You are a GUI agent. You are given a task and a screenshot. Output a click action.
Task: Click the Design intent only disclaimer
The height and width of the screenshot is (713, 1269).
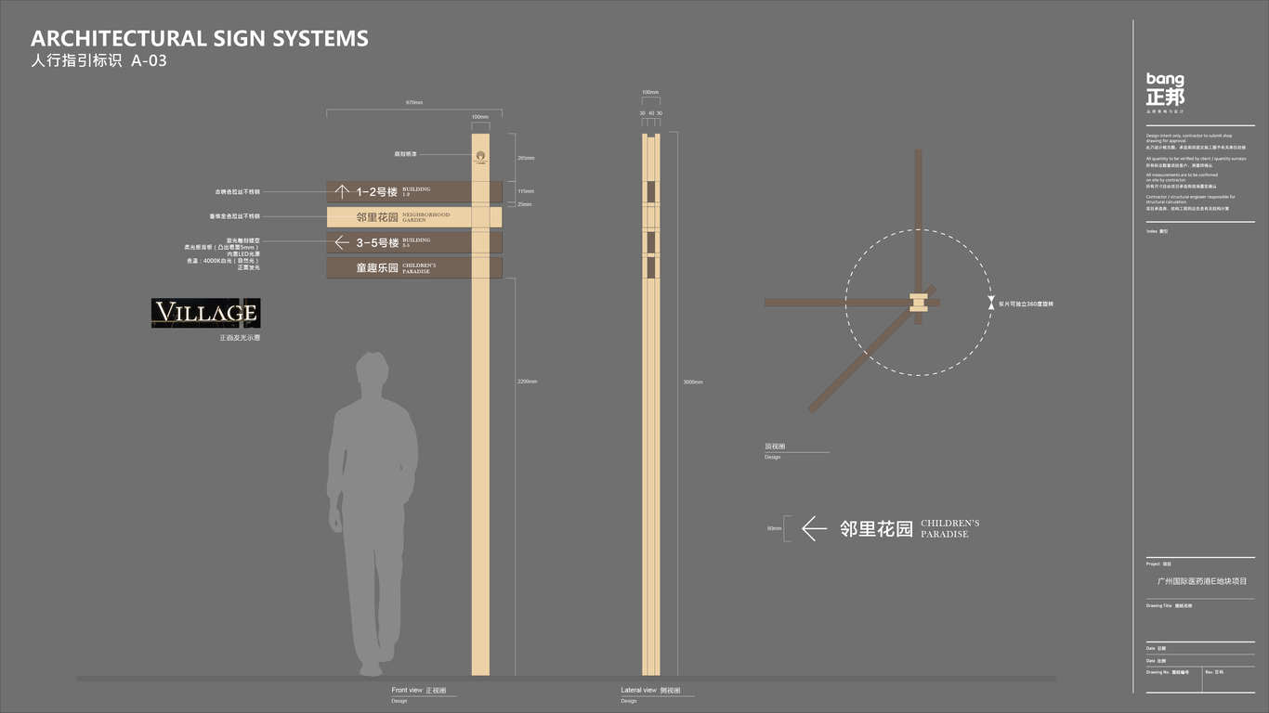[1197, 141]
